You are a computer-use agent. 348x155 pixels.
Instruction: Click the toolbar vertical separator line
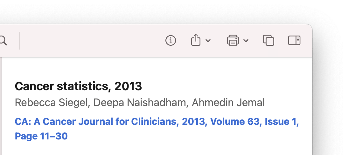tap(19, 41)
